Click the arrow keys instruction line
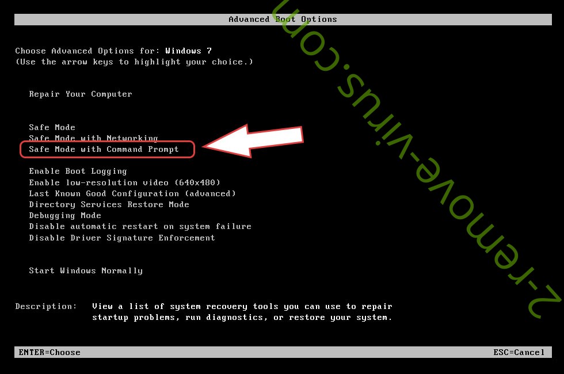 [x=134, y=62]
